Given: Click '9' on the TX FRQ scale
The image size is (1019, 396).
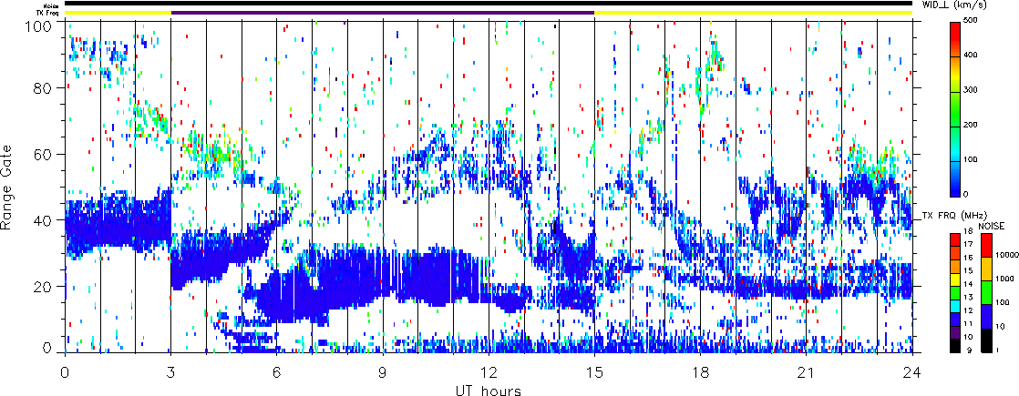Looking at the screenshot, I should click(x=970, y=350).
